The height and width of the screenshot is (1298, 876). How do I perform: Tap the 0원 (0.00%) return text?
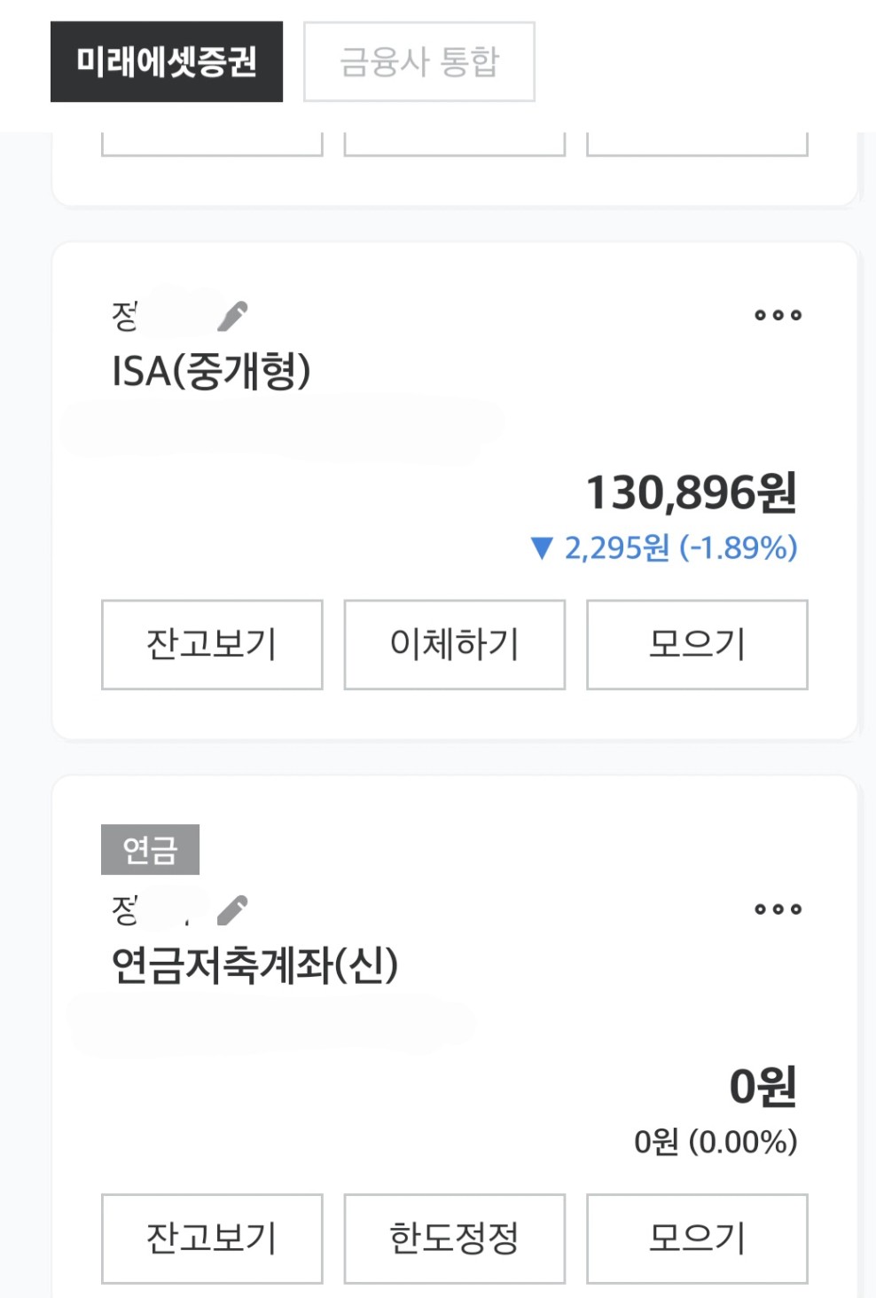coord(716,1142)
